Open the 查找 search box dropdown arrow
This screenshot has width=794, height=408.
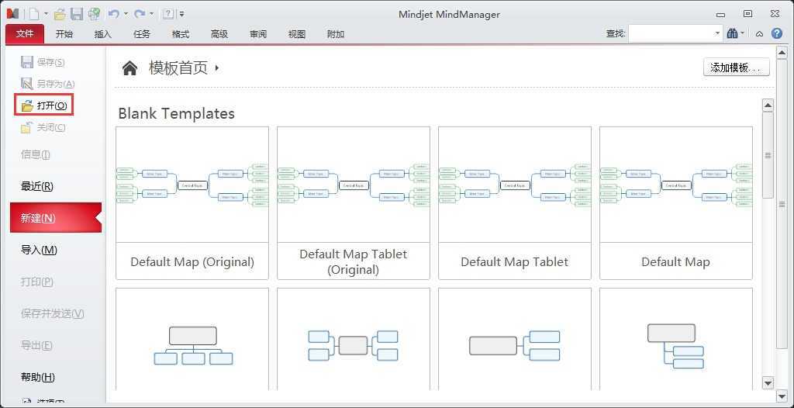pos(717,33)
